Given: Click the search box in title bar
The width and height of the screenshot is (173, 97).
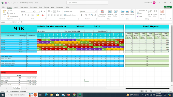Looking at the screenshot, I should (x=87, y=3).
